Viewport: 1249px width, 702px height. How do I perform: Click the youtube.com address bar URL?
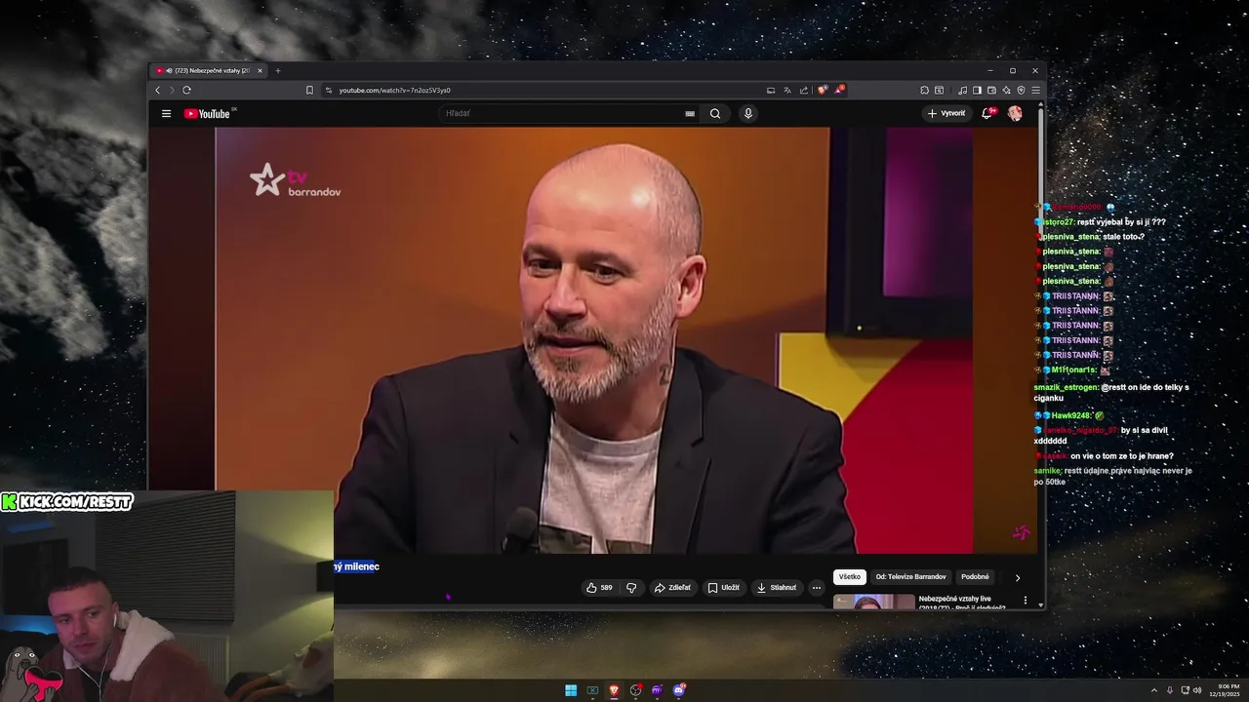[x=395, y=90]
